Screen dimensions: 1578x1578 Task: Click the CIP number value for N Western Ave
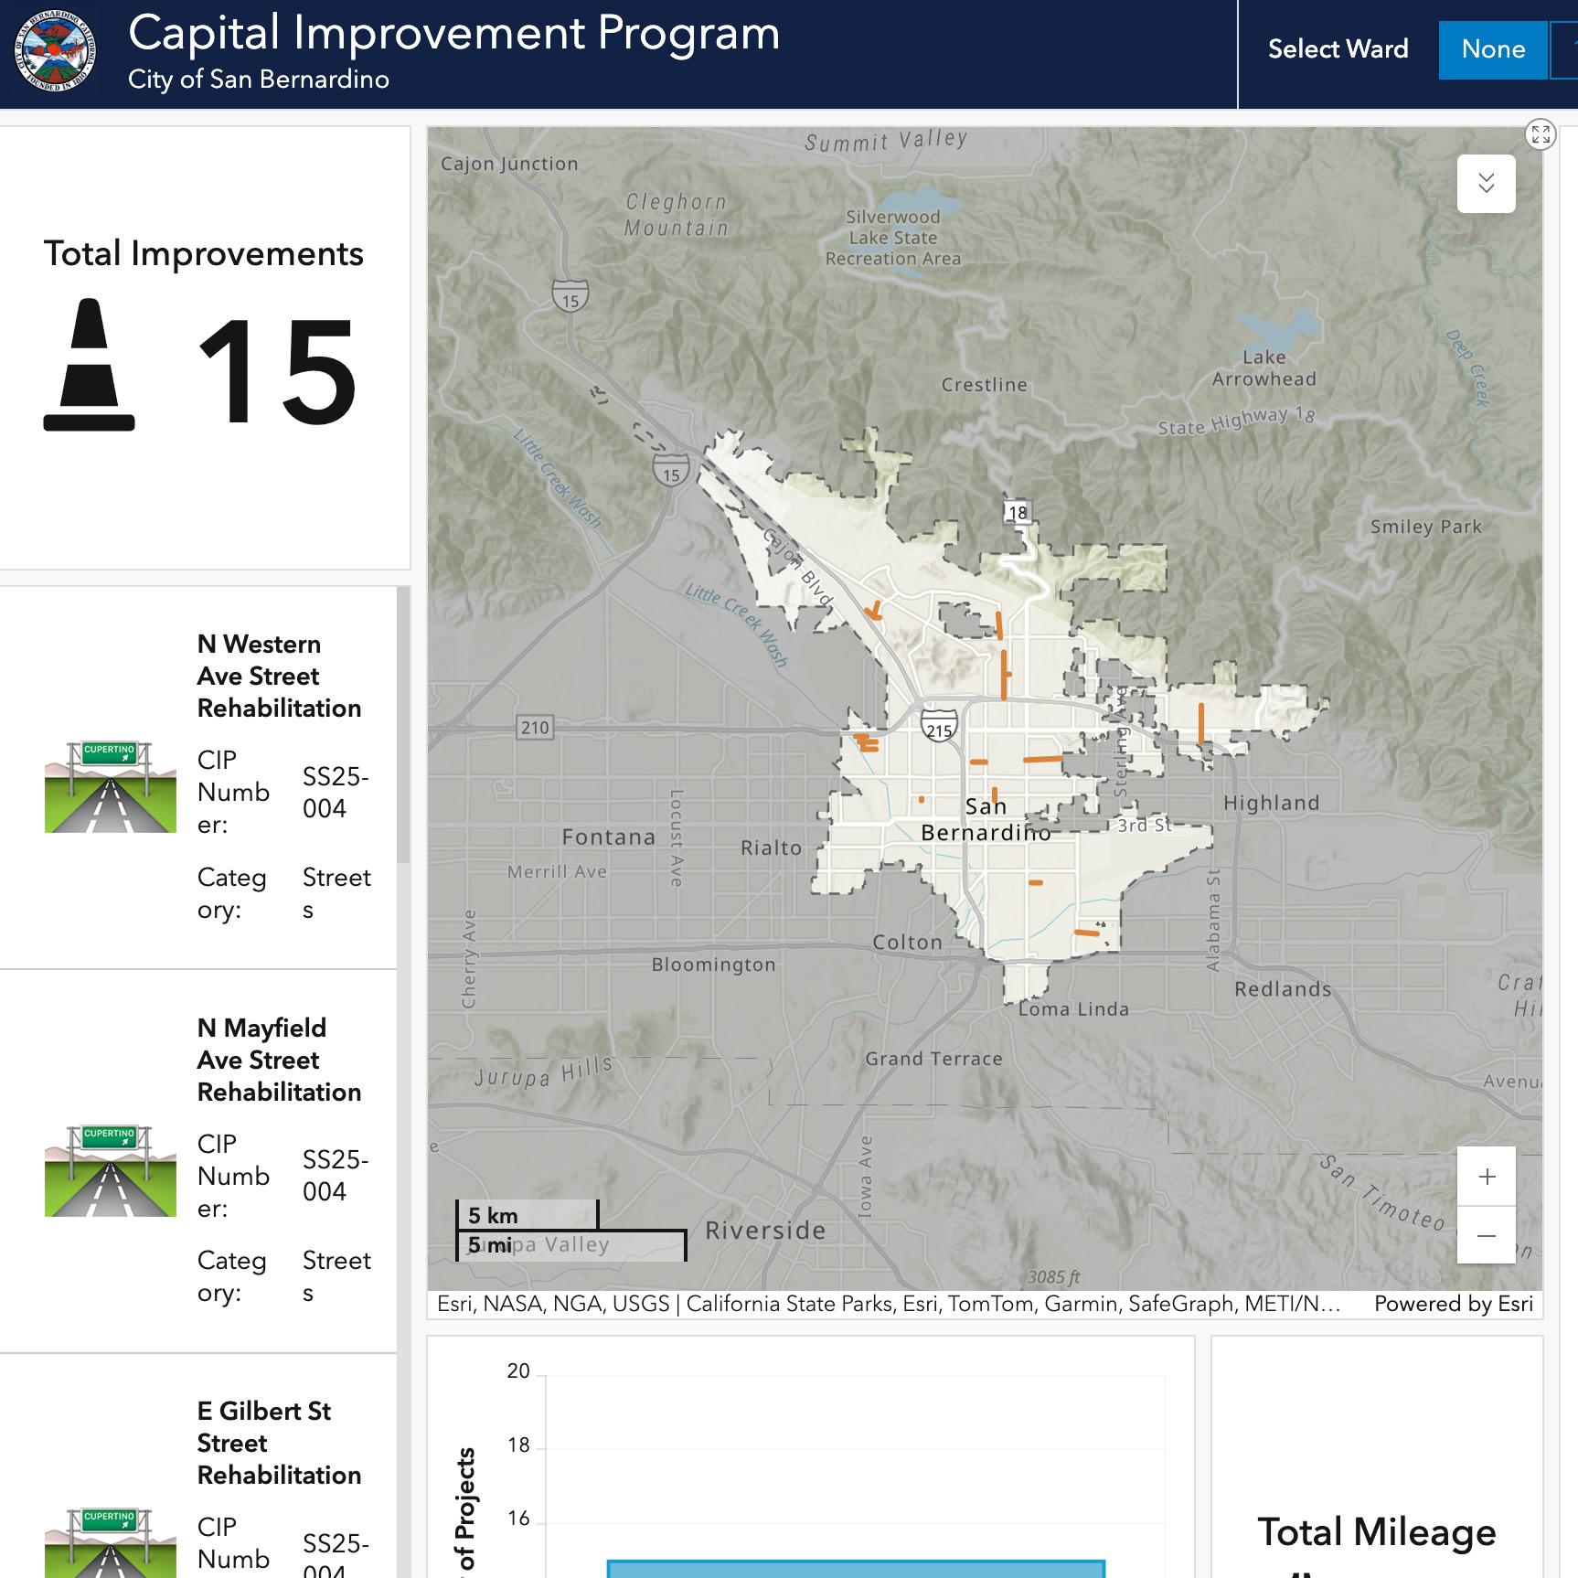(x=336, y=793)
